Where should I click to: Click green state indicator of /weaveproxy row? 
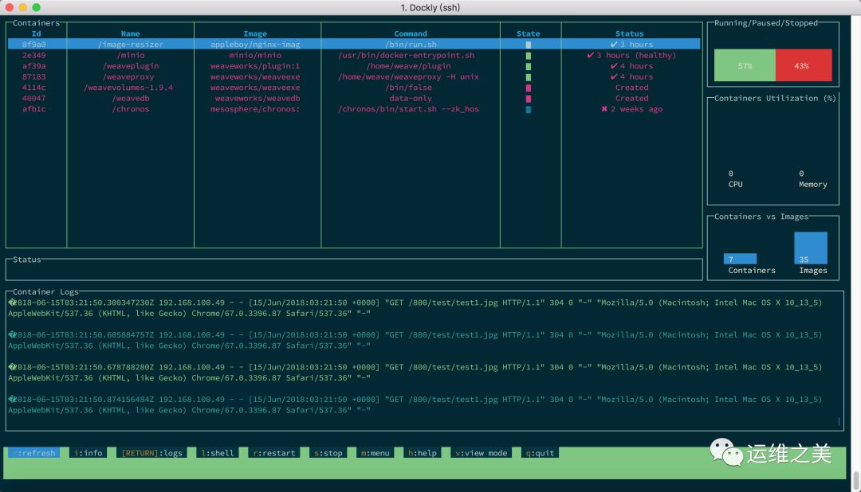click(529, 76)
